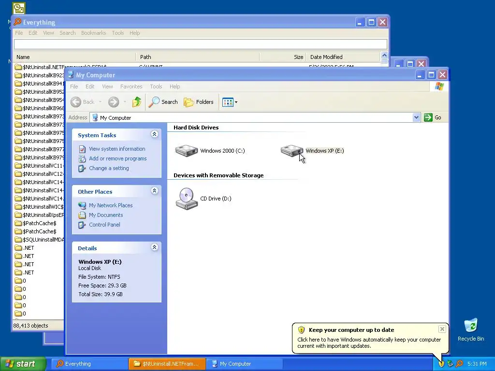Select the CD Drive (D:) icon
Image resolution: width=495 pixels, height=371 pixels.
tap(187, 199)
